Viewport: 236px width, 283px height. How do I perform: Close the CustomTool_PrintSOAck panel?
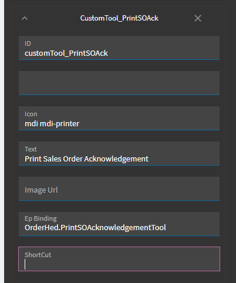(198, 18)
